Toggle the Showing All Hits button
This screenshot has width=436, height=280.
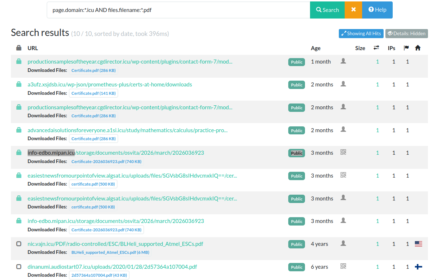click(x=361, y=33)
